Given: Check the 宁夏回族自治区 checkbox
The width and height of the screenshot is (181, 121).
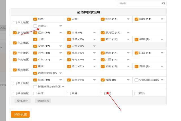Looking at the screenshot, I should (136, 80).
